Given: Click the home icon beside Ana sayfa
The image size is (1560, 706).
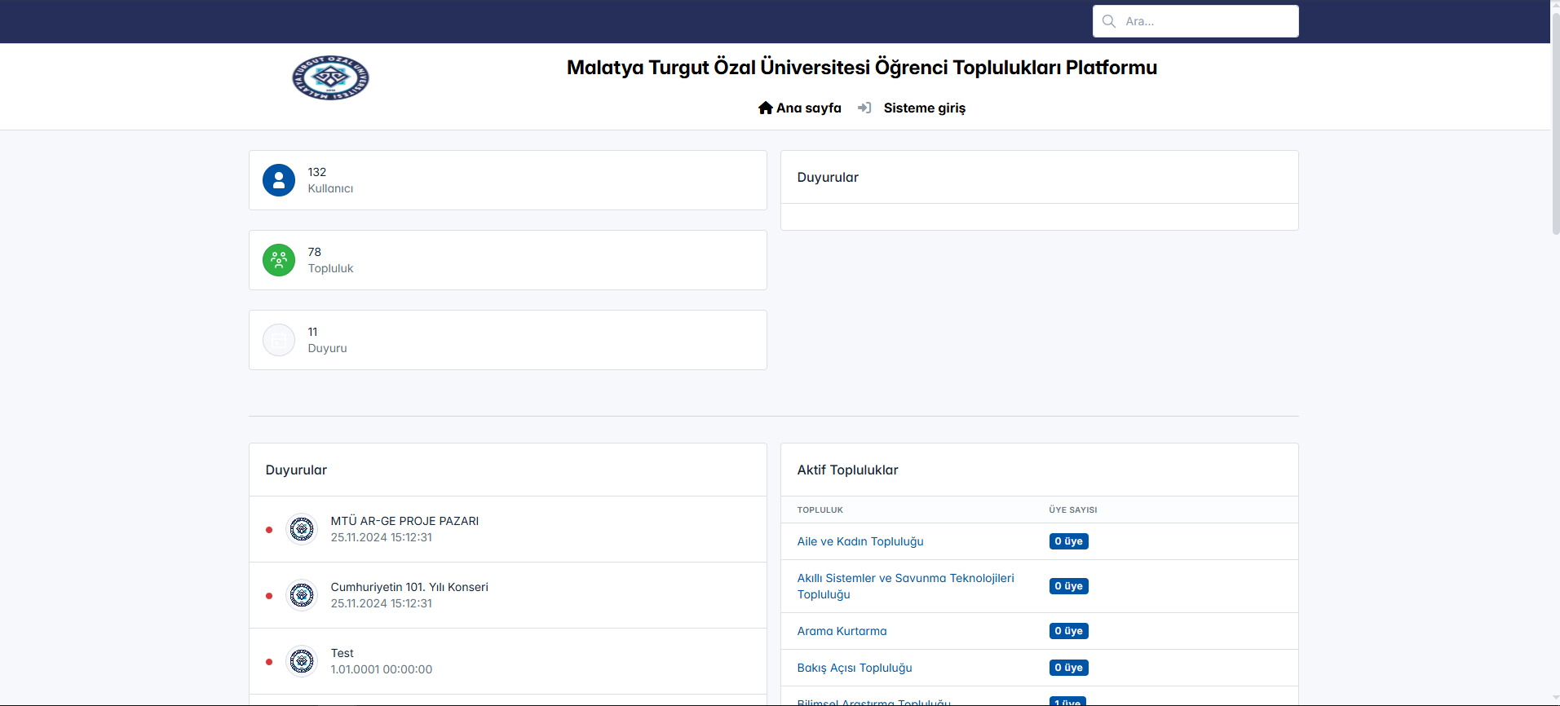Looking at the screenshot, I should pyautogui.click(x=765, y=108).
